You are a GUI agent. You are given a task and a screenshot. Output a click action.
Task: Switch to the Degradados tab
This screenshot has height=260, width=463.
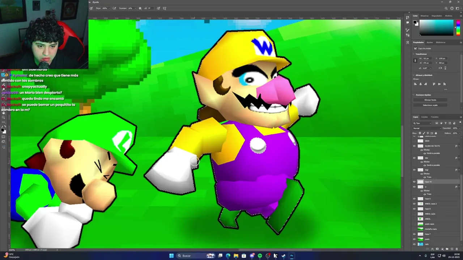pos(437,16)
